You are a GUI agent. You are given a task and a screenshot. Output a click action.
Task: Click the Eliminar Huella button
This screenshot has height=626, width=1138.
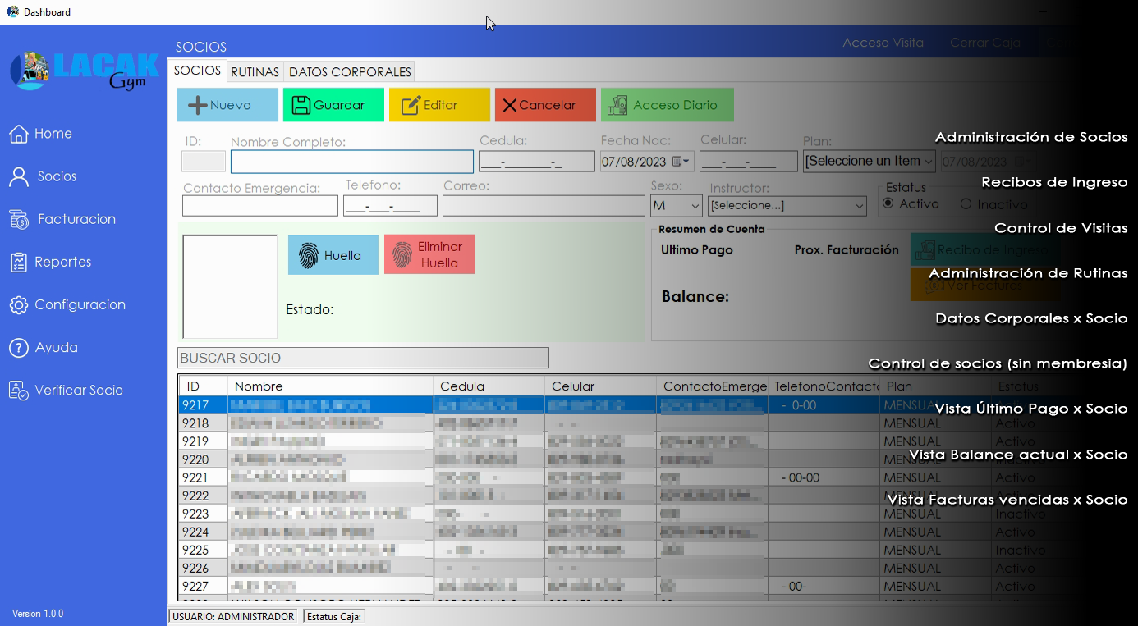click(x=429, y=254)
